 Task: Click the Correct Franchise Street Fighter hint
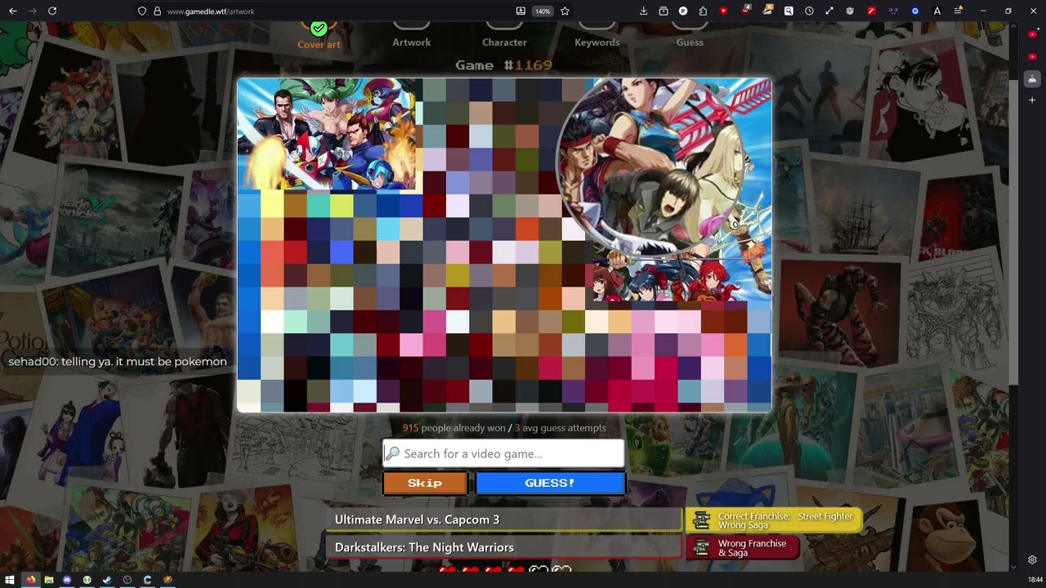774,520
